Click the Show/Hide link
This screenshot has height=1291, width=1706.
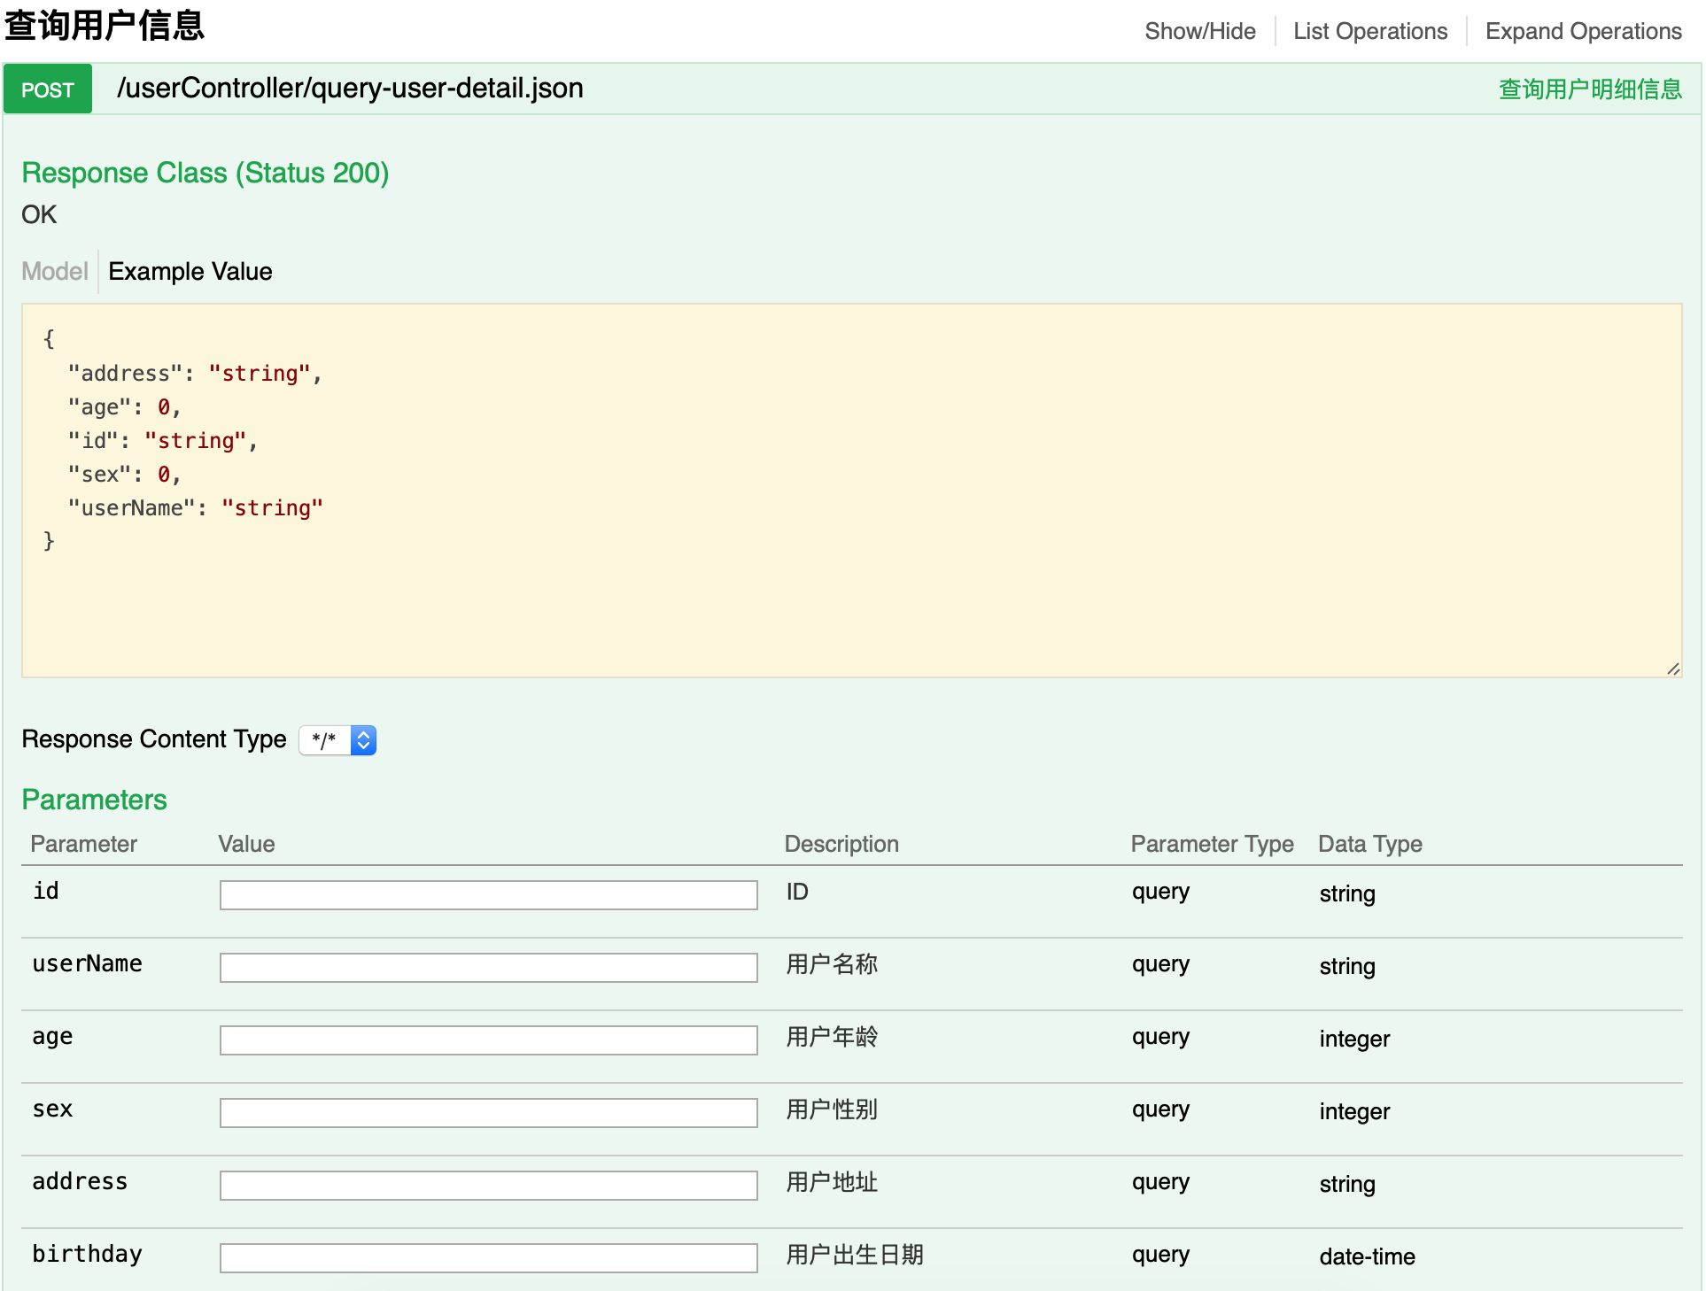(1199, 31)
